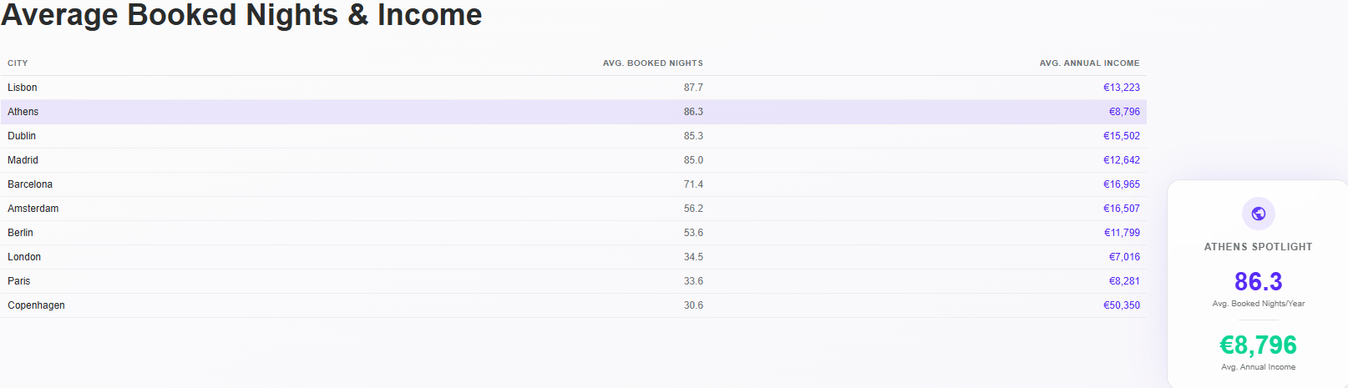1348x388 pixels.
Task: Sort by Avg. Annual Income header
Action: tap(1089, 63)
